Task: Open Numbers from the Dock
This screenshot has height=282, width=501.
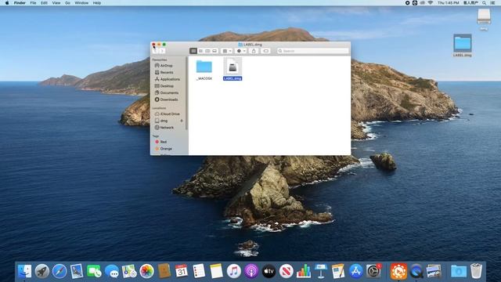Action: pos(304,272)
